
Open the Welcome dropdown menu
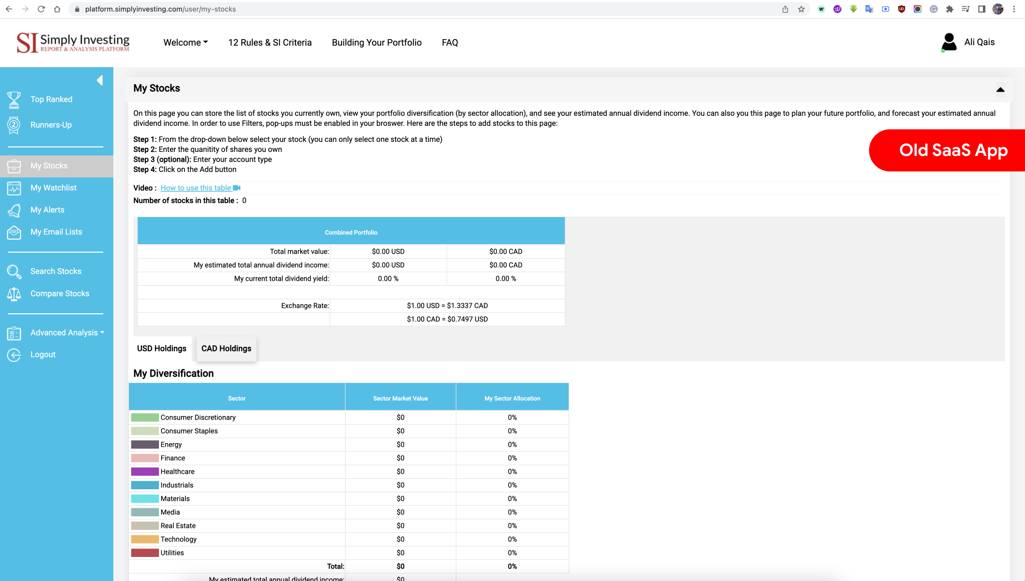click(185, 43)
